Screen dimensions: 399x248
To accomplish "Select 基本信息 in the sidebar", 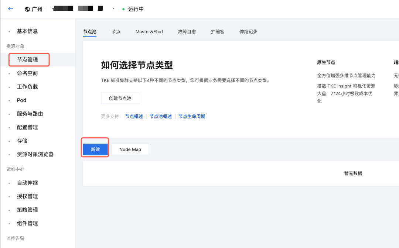I will pos(27,31).
